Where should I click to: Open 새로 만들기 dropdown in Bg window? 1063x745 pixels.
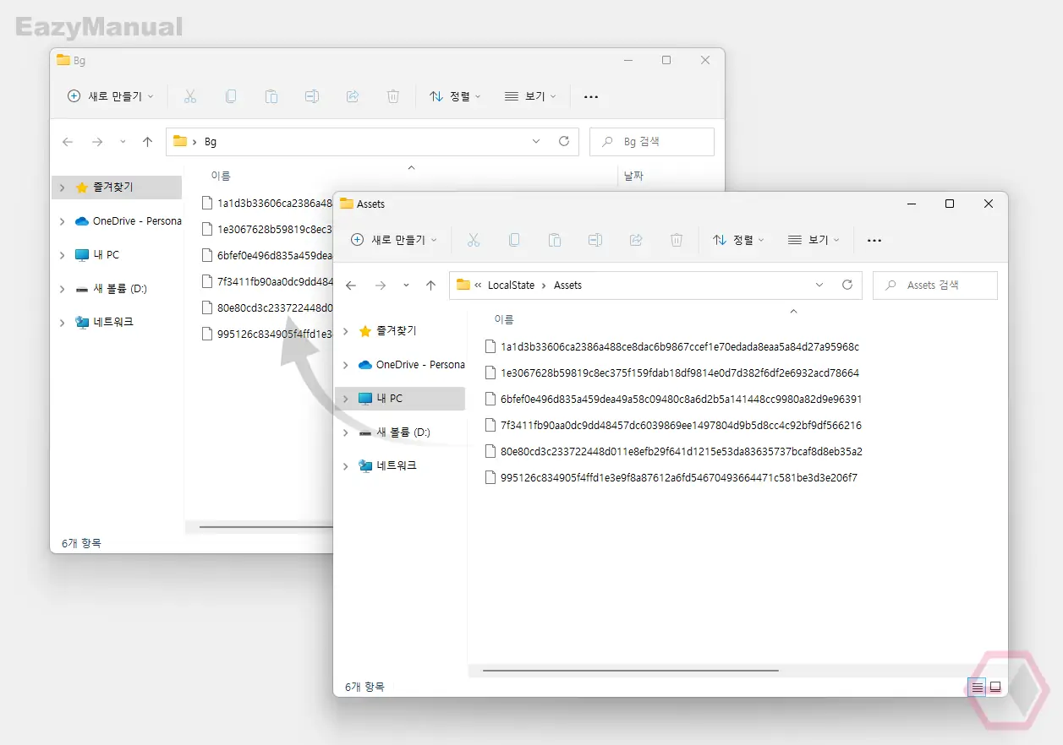(111, 96)
